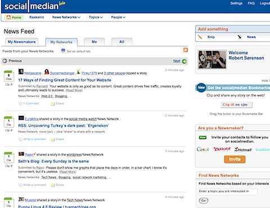Write a comment on Turkey story

(32, 139)
